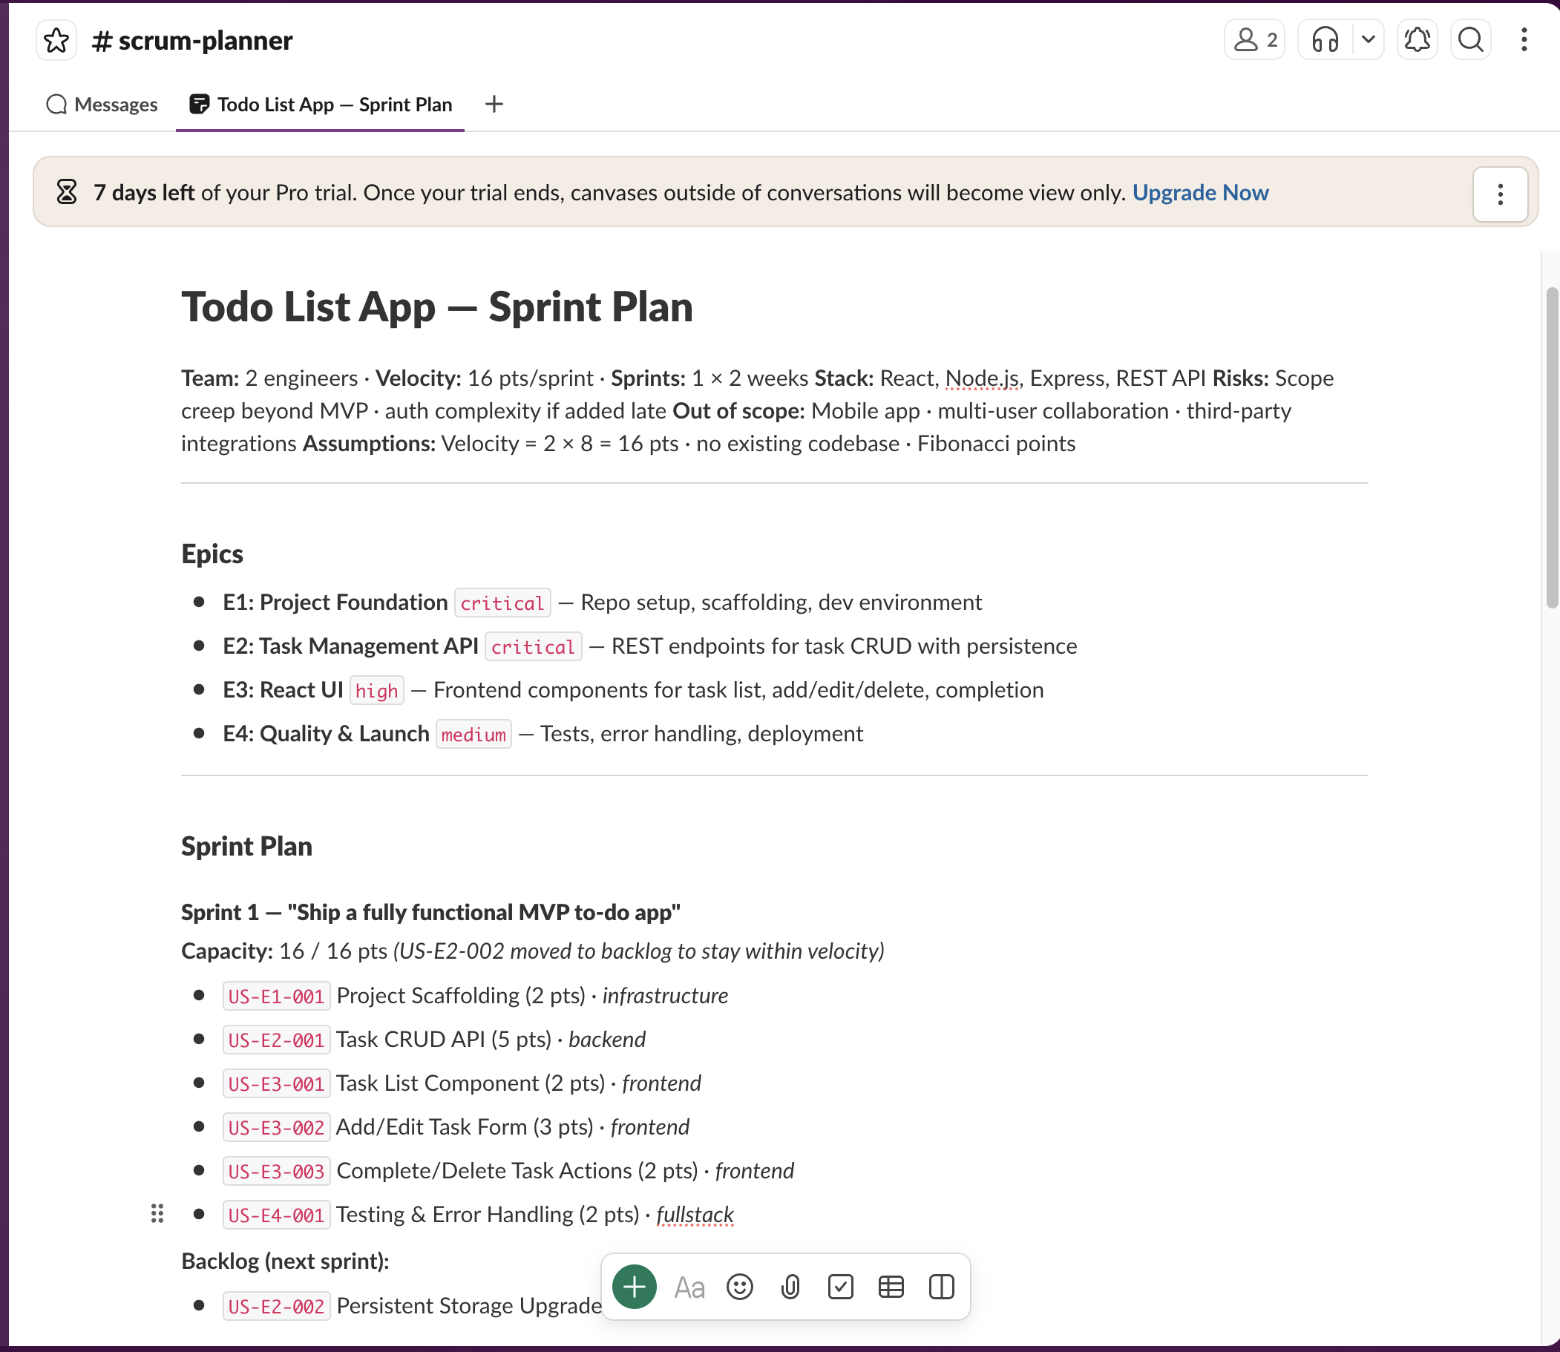1560x1352 pixels.
Task: Click the green insert plus button
Action: click(635, 1287)
